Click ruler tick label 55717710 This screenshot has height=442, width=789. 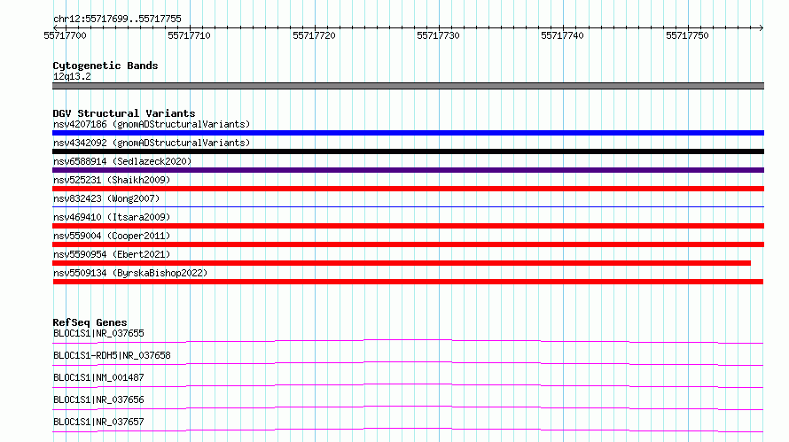189,35
